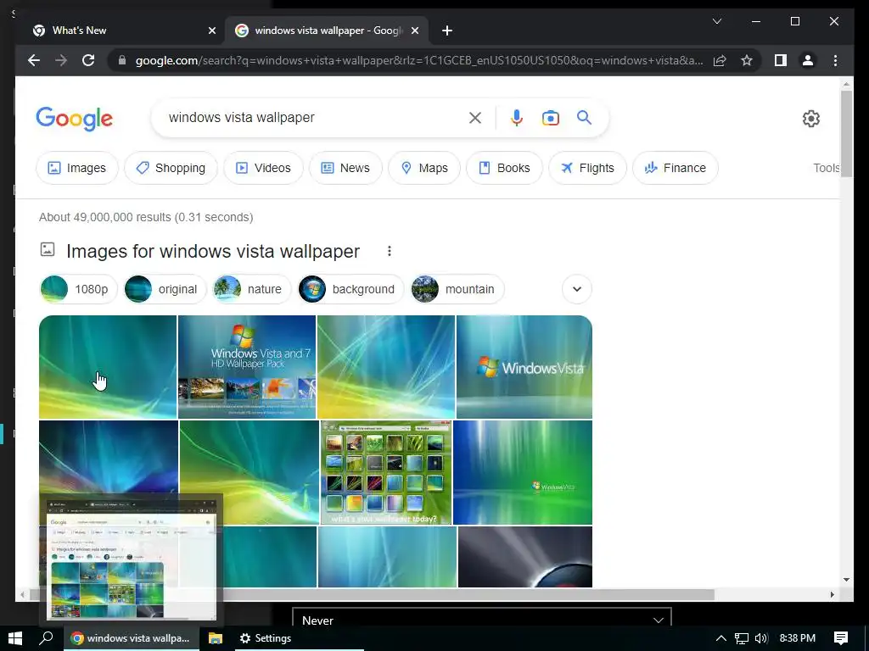Click the vertical page scrollbar
This screenshot has width=869, height=651.
846,133
